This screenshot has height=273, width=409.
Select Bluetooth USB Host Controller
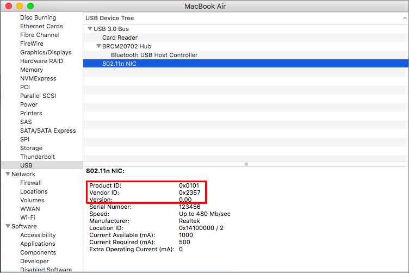pyautogui.click(x=154, y=55)
